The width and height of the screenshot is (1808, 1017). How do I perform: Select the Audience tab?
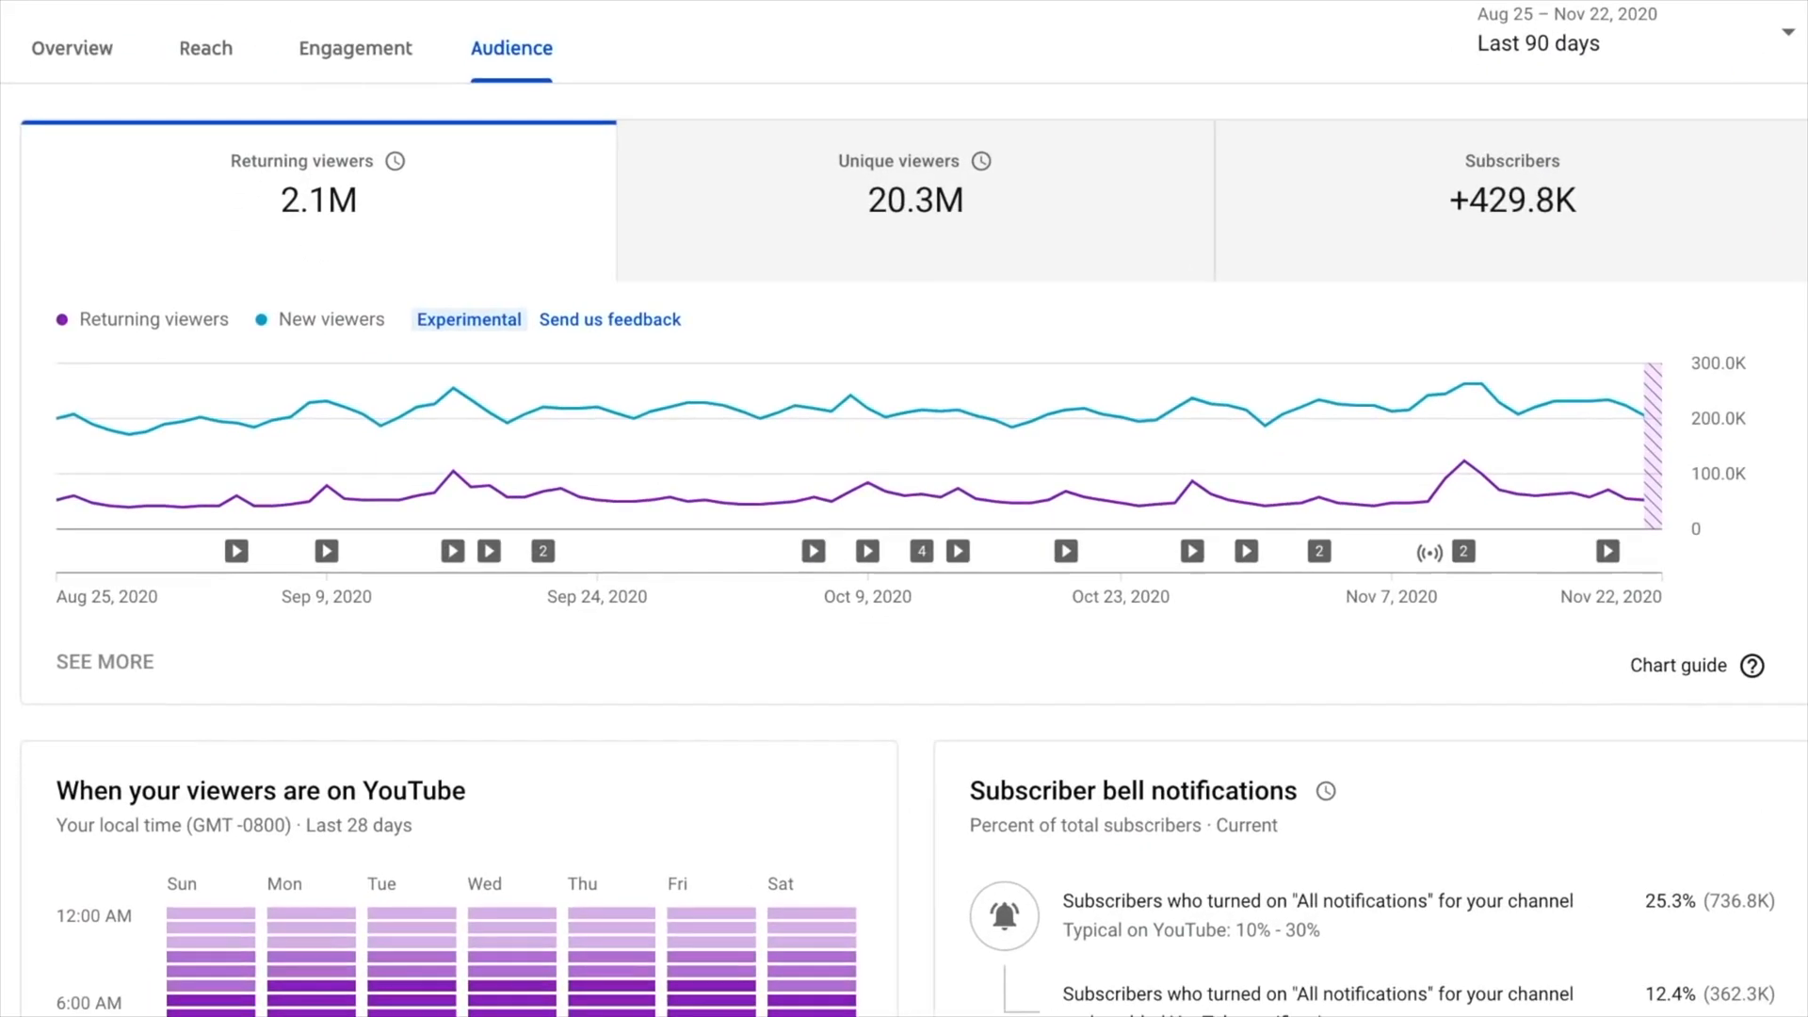point(511,48)
